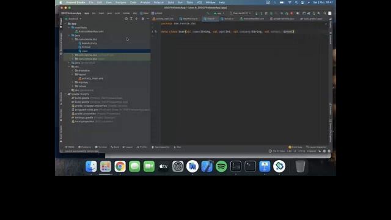Collapse the com.ronnie.dsc package
The image size is (391, 220).
(x=73, y=39)
